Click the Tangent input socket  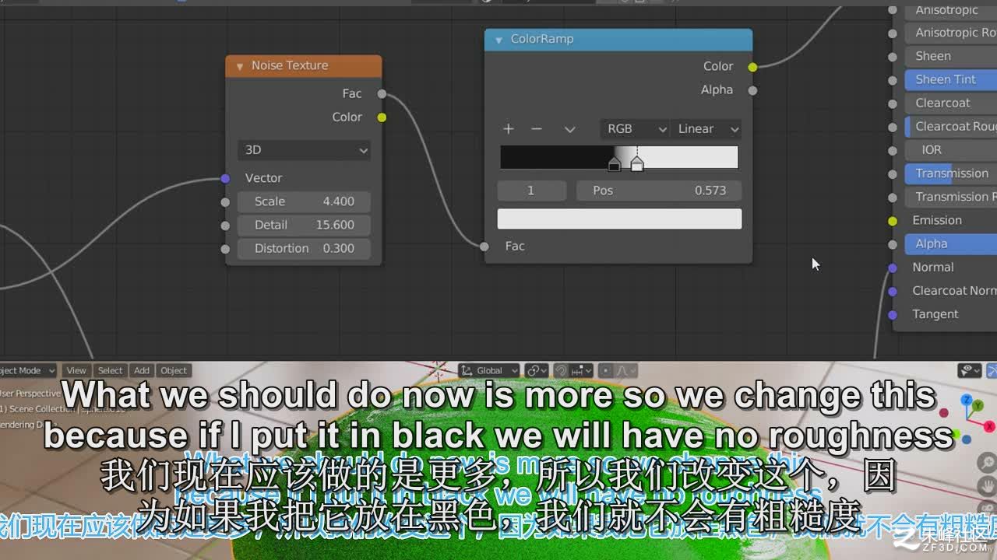pyautogui.click(x=893, y=315)
